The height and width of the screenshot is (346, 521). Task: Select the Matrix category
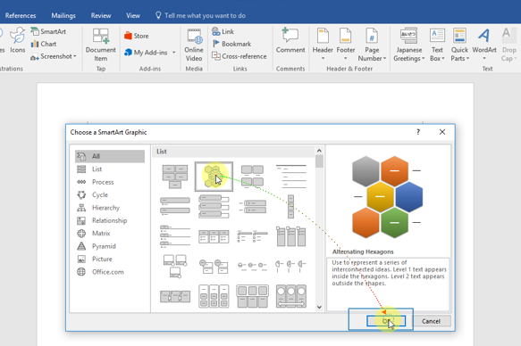coord(110,234)
